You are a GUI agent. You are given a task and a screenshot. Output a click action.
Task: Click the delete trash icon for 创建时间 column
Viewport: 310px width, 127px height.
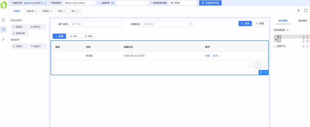[307, 46]
